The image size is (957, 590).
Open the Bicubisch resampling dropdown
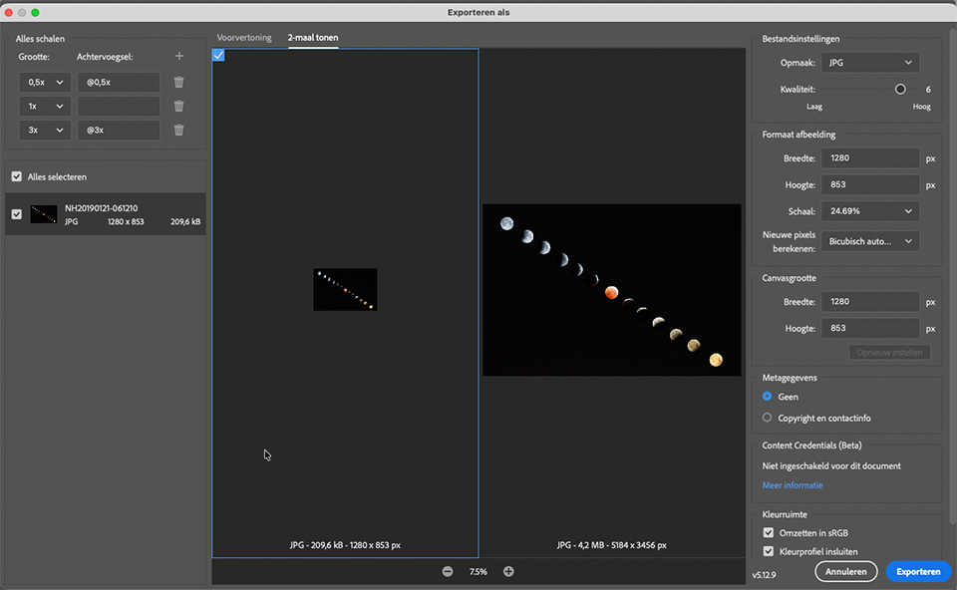tap(870, 241)
